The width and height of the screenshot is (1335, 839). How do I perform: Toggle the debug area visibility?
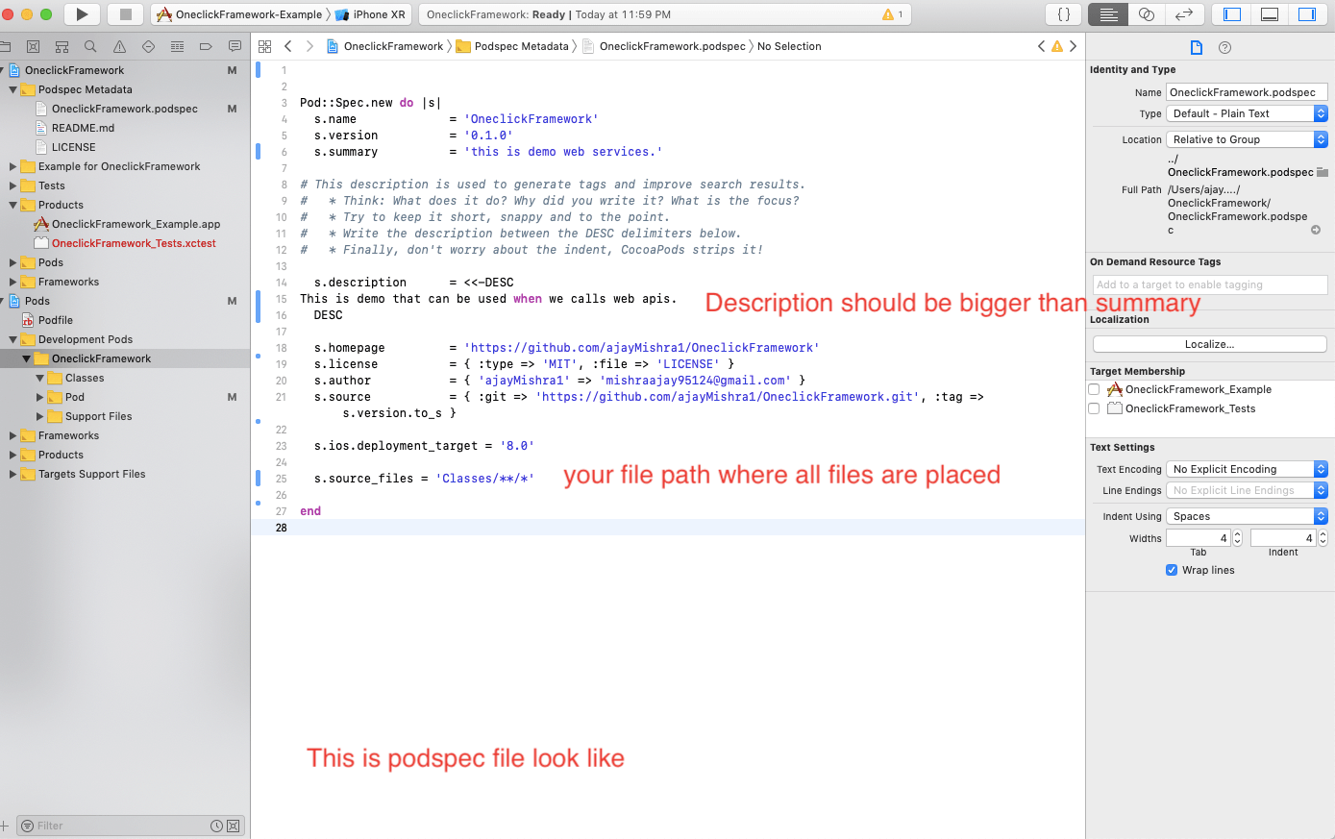1270,14
